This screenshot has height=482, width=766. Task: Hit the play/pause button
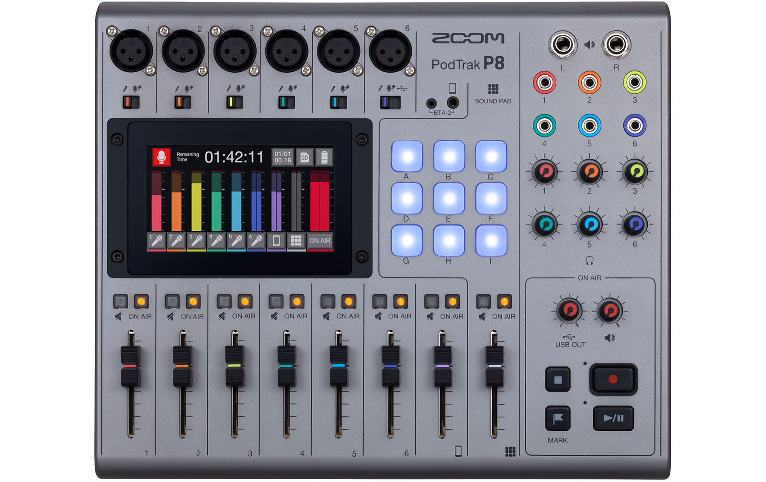613,418
